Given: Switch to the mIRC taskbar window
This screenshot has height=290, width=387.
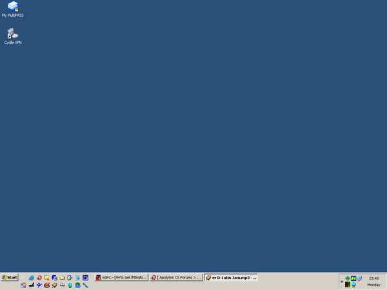Looking at the screenshot, I should 121,278.
